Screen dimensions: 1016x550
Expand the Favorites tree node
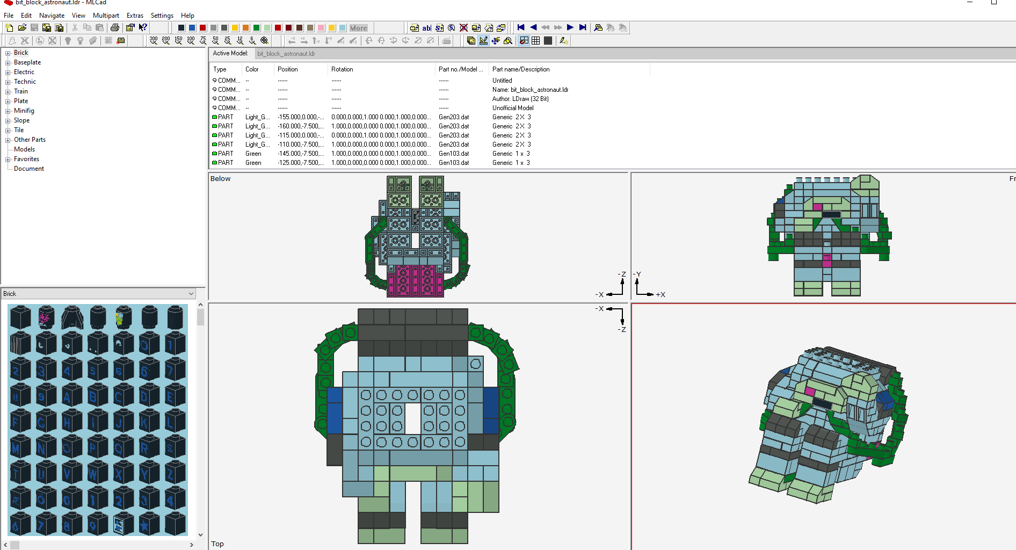[8, 160]
